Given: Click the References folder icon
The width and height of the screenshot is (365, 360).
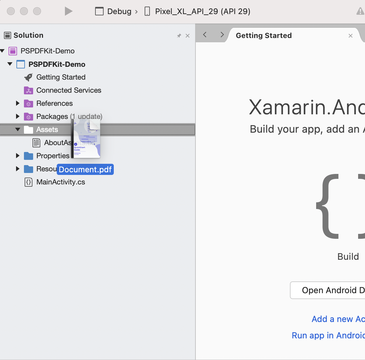Looking at the screenshot, I should tap(29, 104).
